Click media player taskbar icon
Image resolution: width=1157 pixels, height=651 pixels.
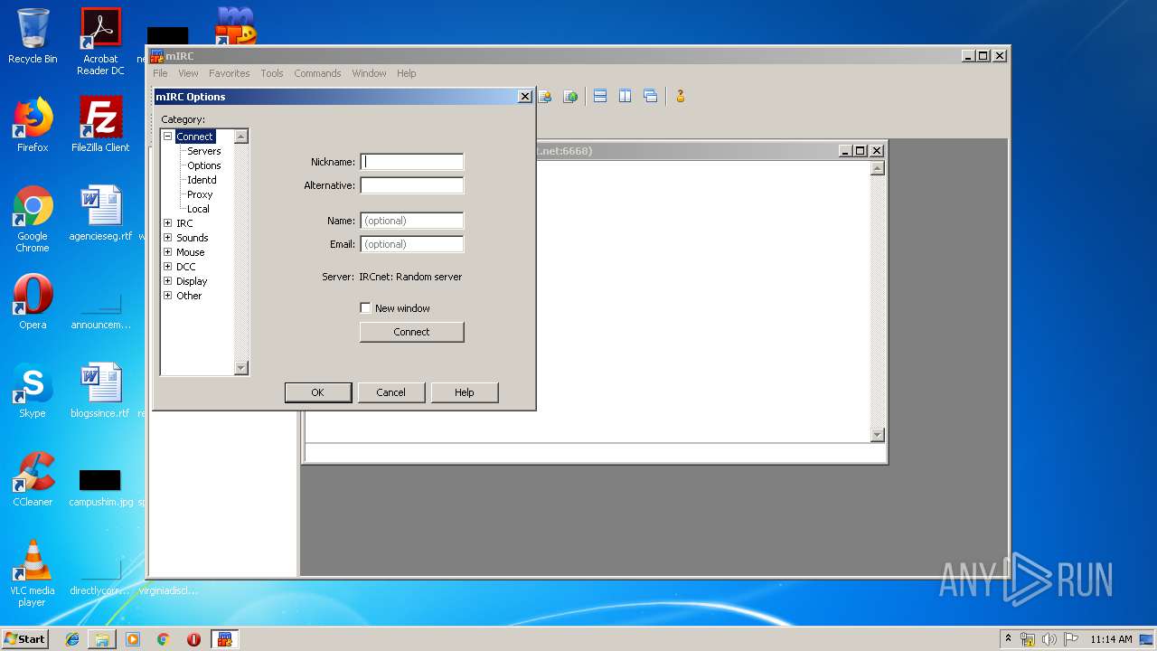click(133, 639)
